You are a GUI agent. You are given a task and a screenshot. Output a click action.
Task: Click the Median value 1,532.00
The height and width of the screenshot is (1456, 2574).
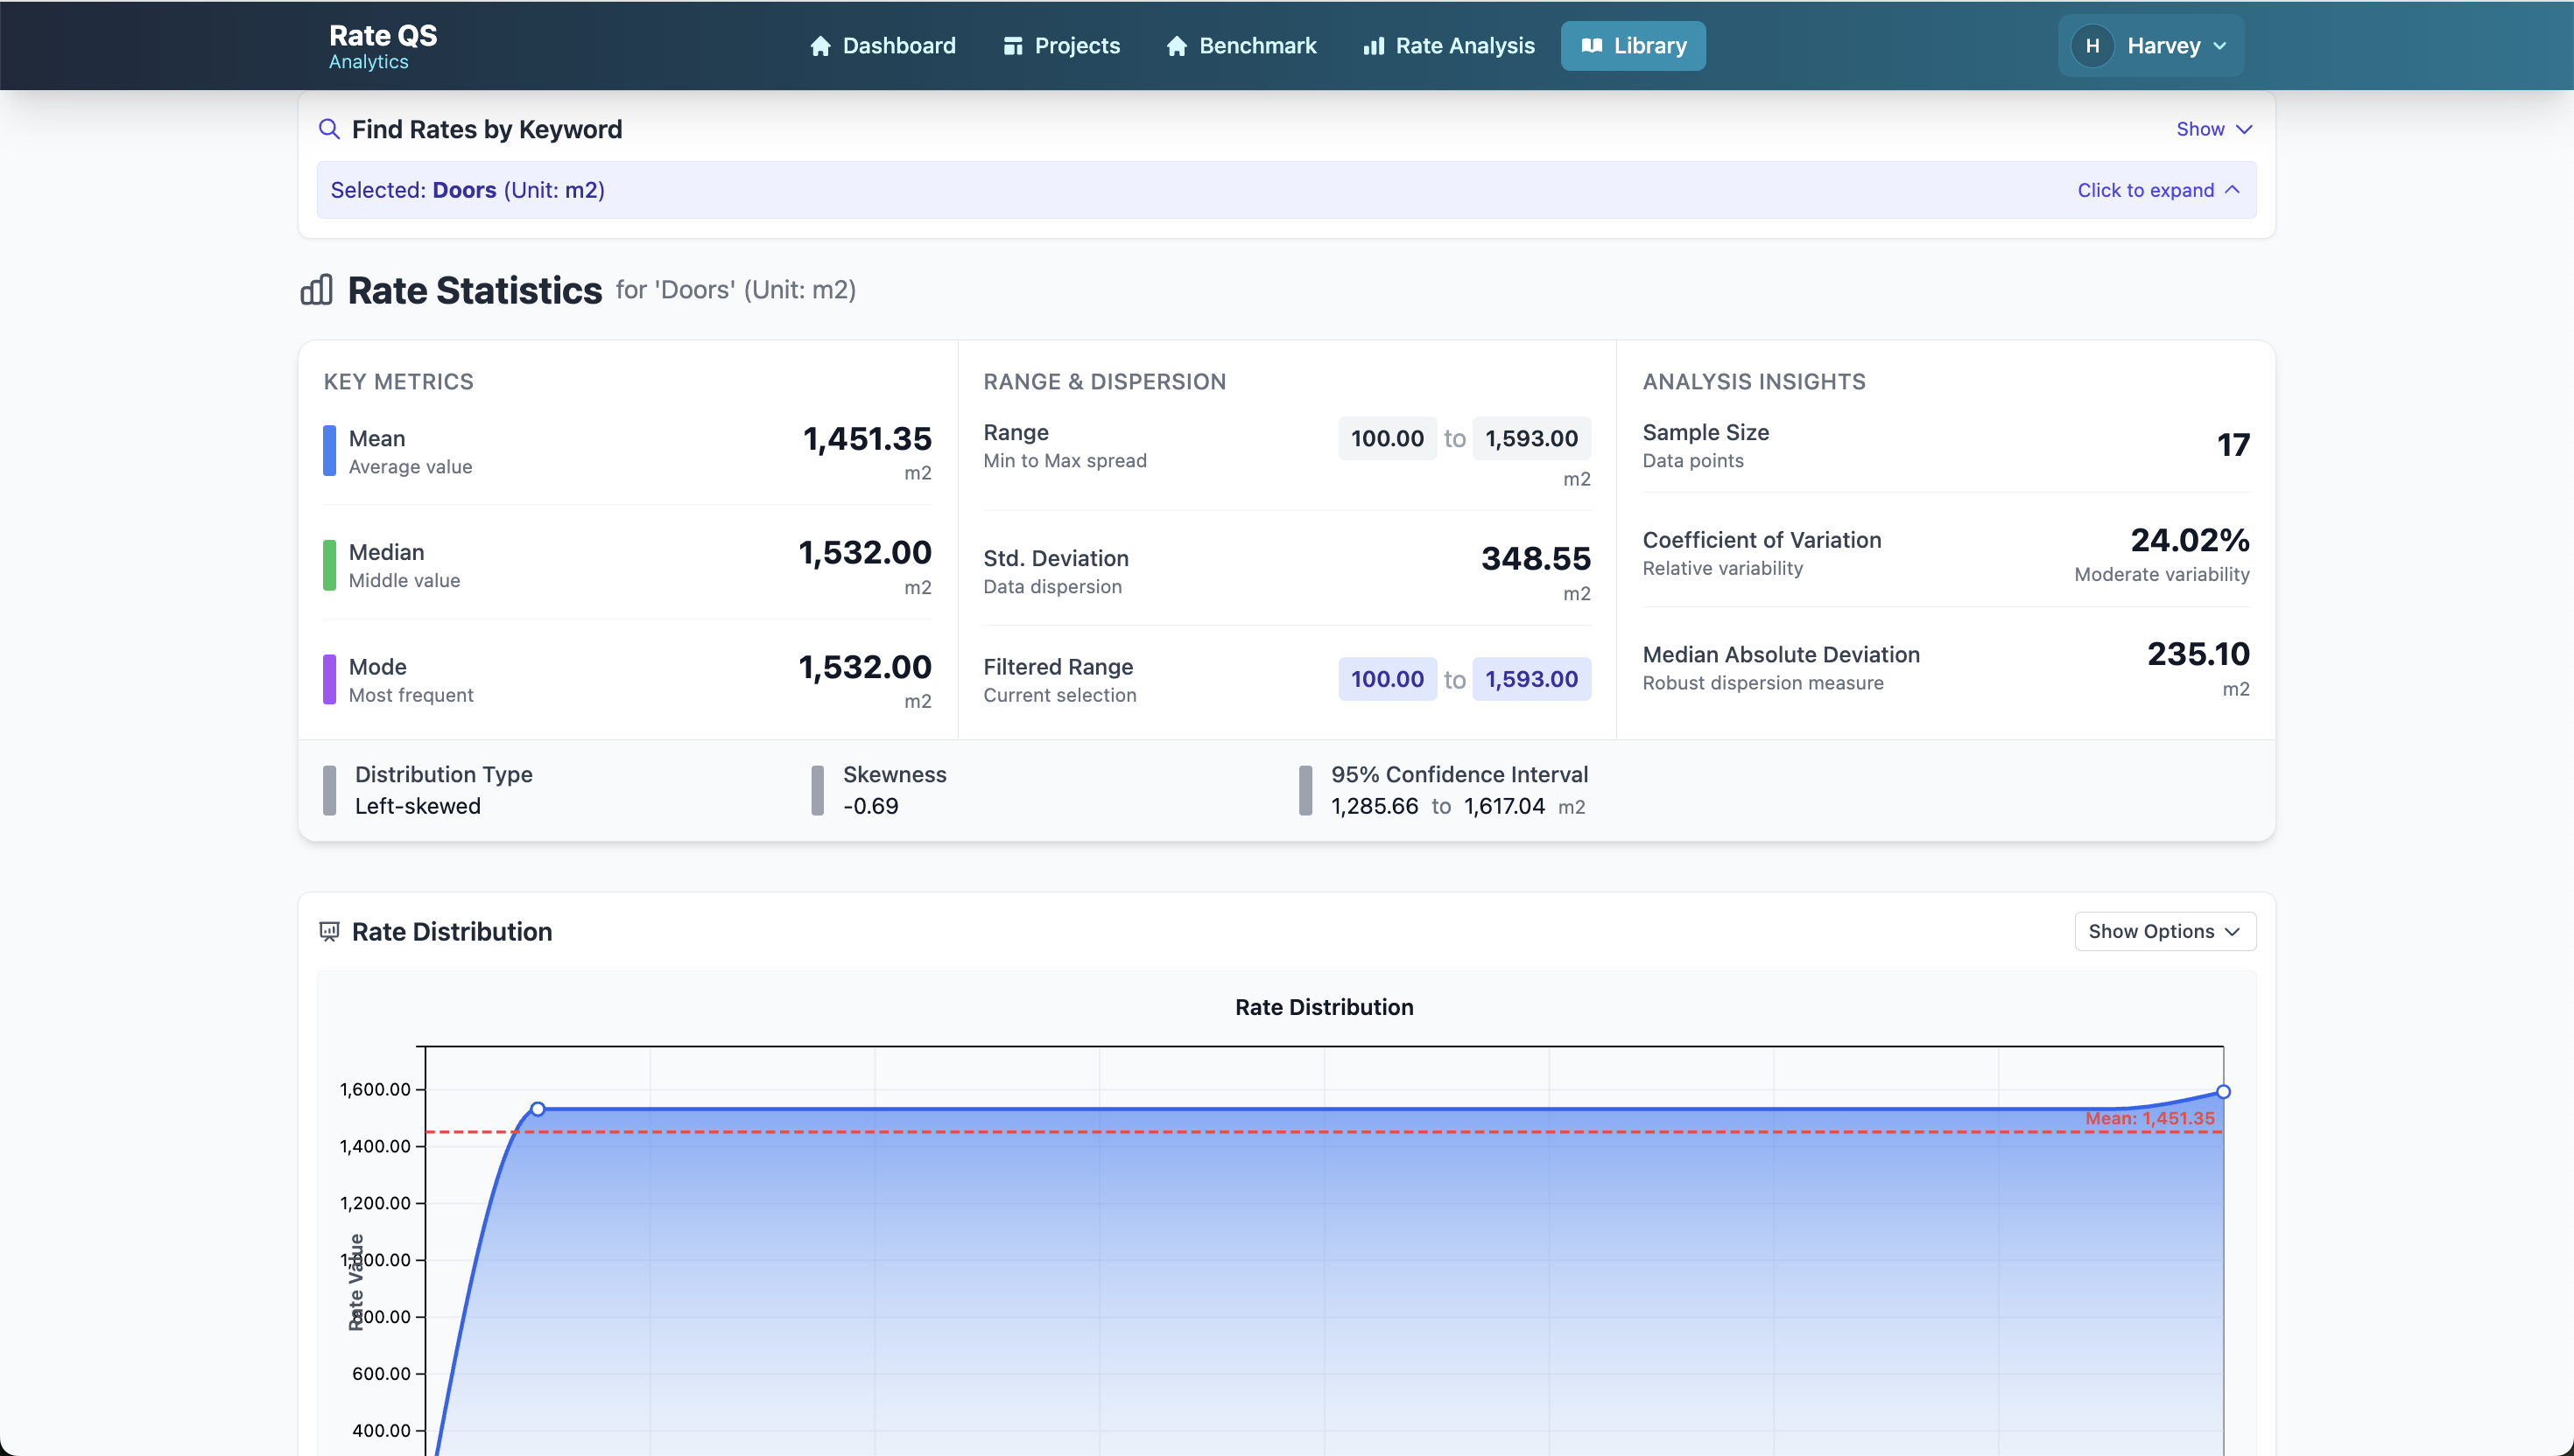point(864,552)
